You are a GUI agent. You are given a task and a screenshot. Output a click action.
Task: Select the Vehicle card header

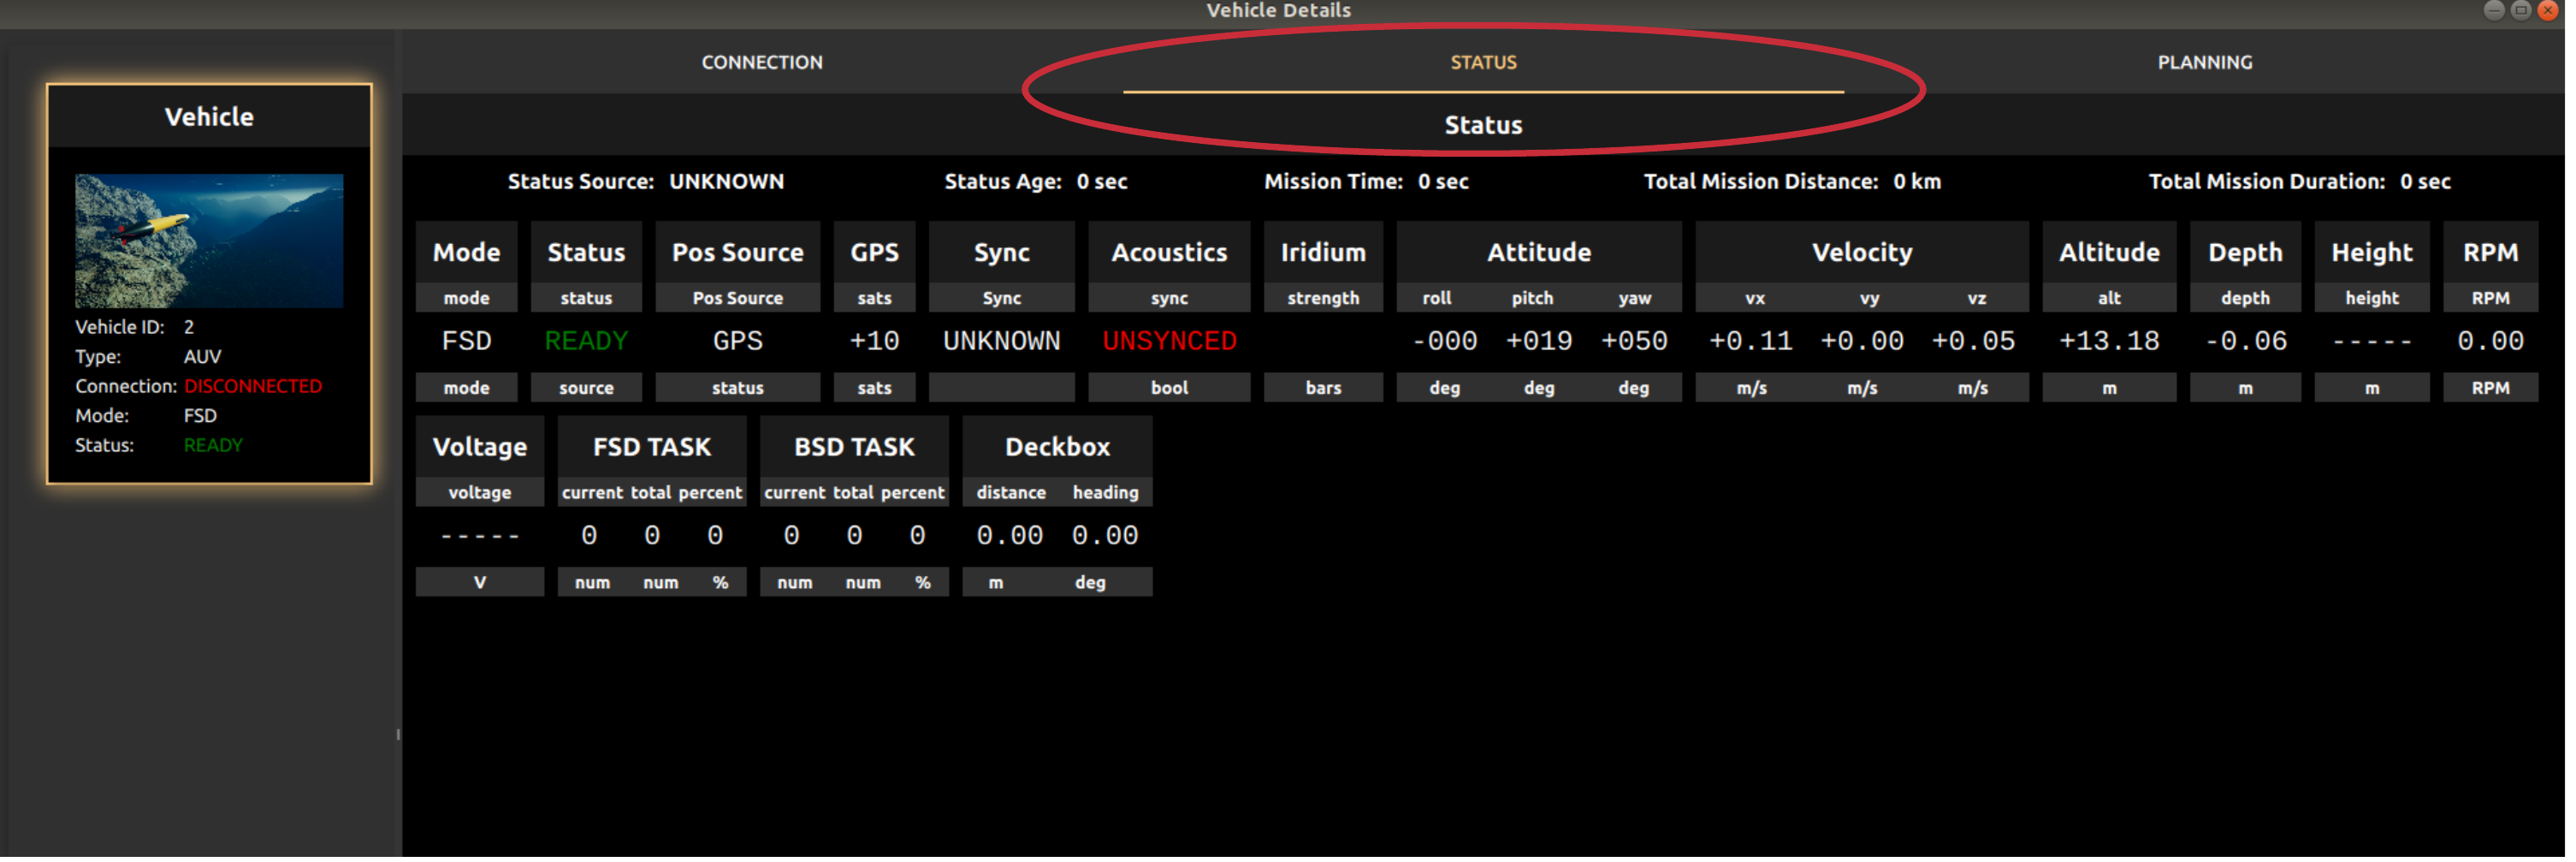(209, 117)
